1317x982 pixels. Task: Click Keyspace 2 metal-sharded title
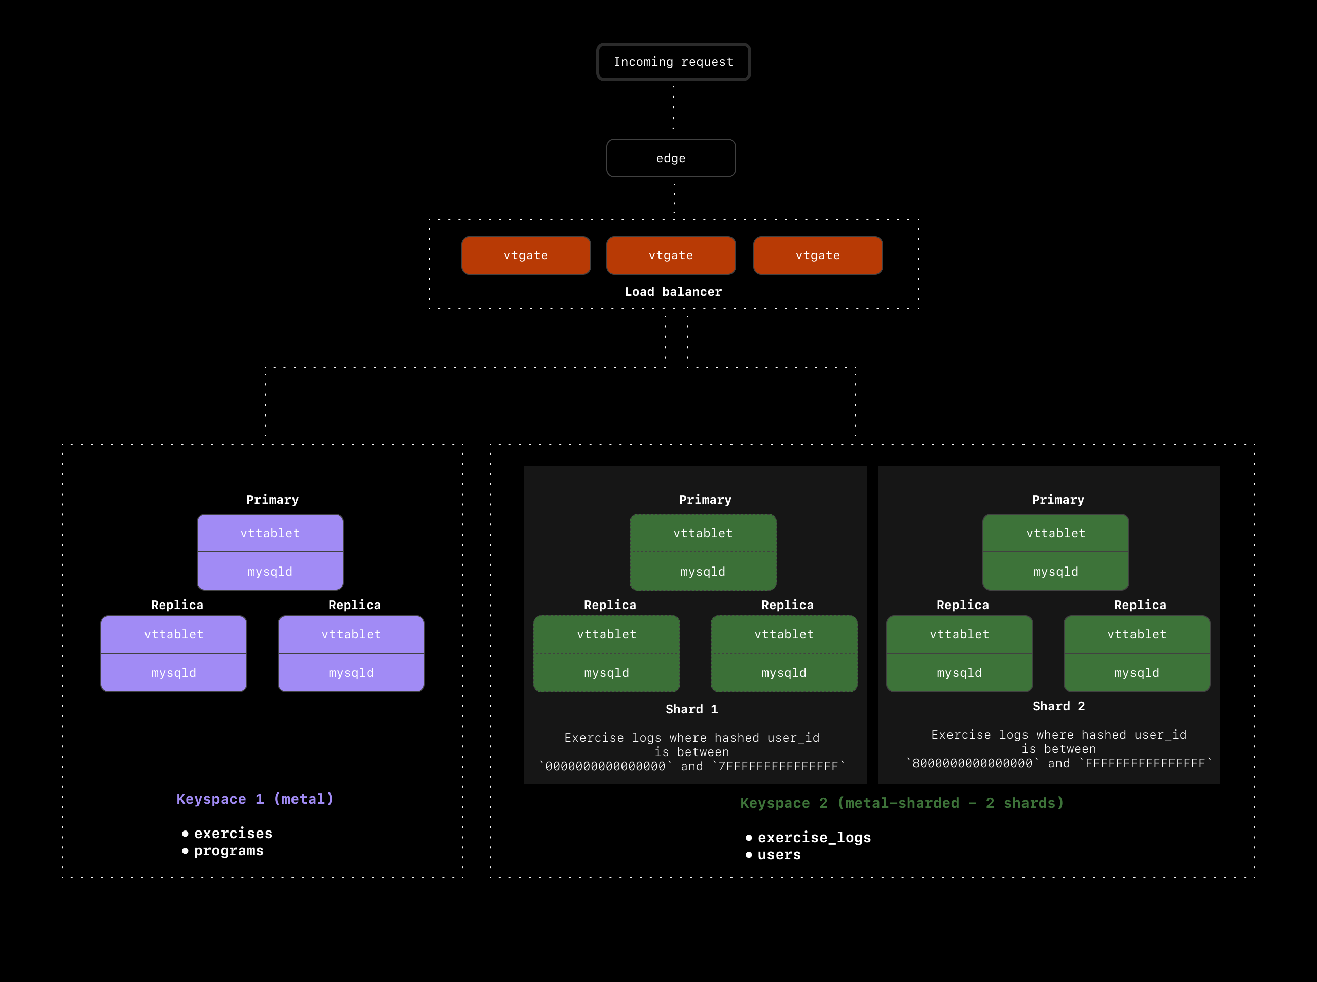point(901,803)
